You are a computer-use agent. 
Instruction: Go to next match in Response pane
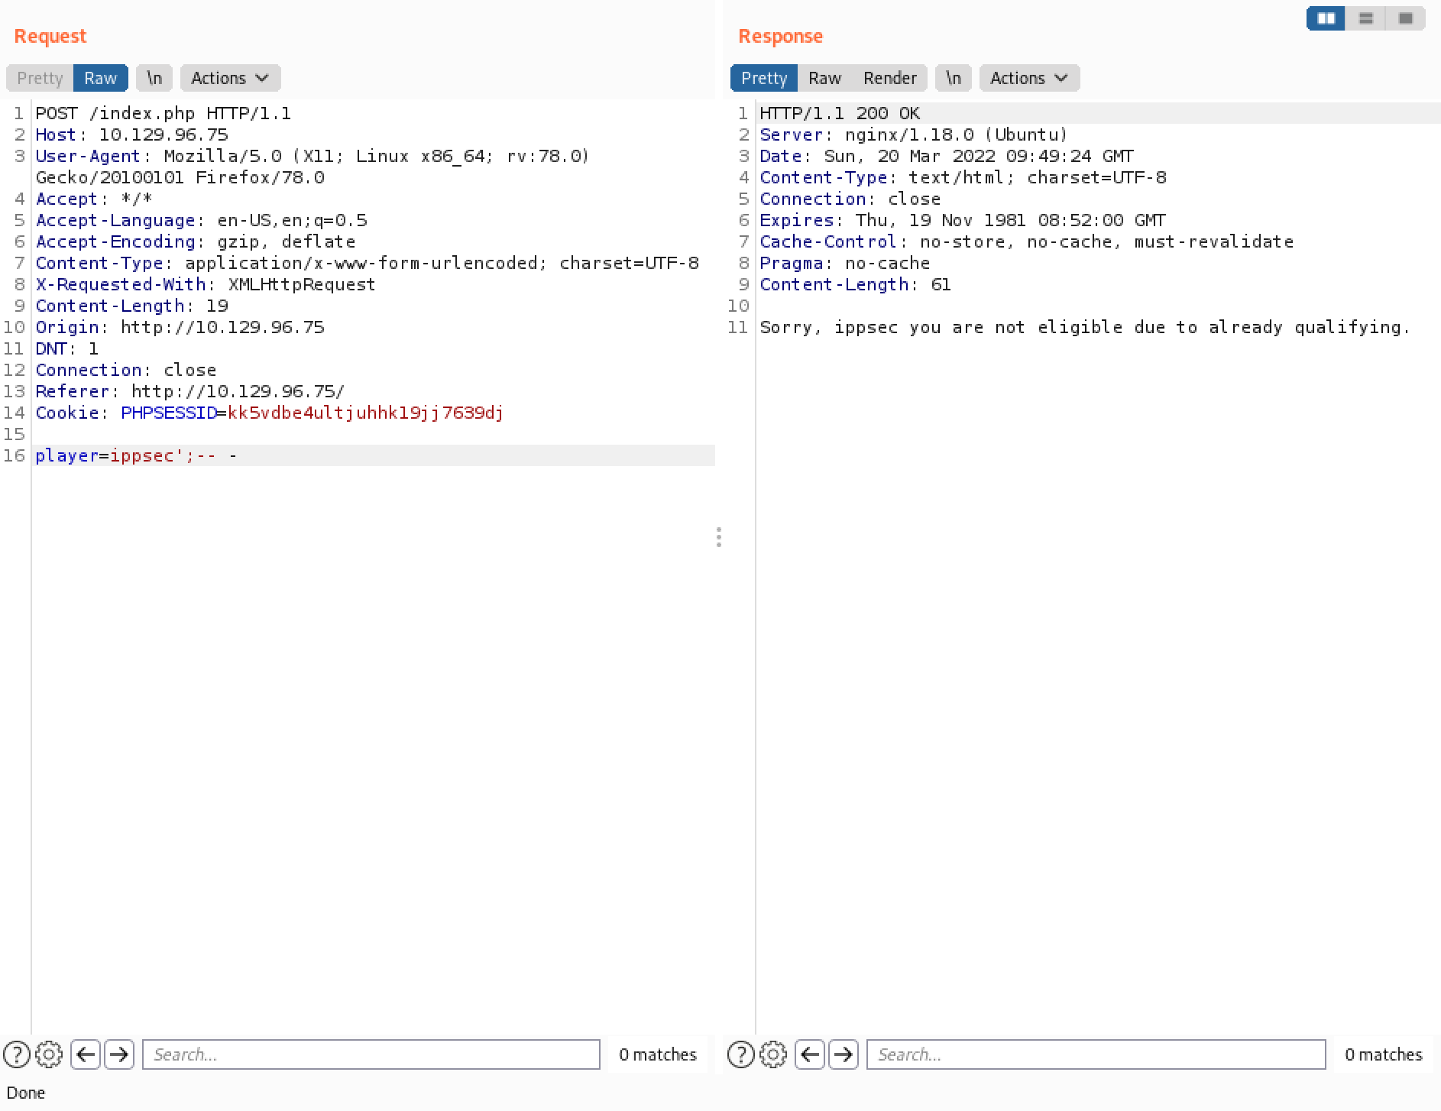pyautogui.click(x=844, y=1054)
